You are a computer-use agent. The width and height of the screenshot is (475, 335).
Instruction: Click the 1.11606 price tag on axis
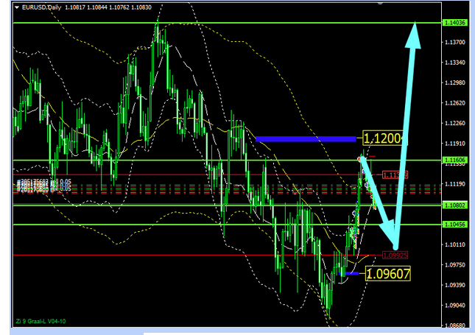(x=456, y=160)
